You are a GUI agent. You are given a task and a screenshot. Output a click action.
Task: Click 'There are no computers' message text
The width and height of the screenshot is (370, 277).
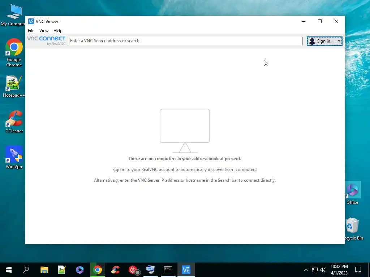[185, 159]
